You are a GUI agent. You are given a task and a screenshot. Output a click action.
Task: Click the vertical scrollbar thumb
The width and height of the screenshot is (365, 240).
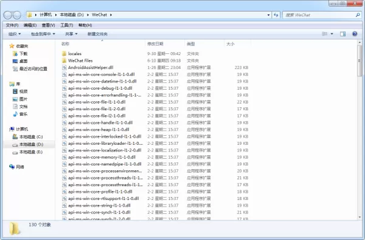360,61
